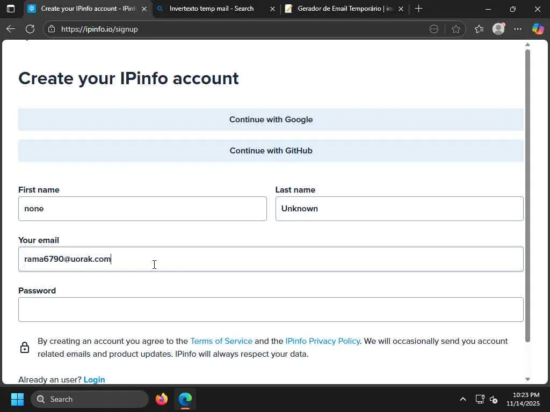Click the Edge taskbar icon
Screen dimensions: 550x412
185,399
